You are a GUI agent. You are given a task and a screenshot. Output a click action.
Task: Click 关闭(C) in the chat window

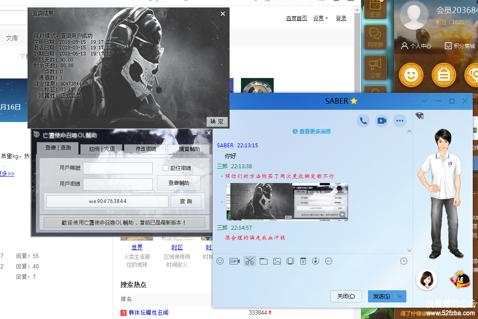click(x=346, y=296)
